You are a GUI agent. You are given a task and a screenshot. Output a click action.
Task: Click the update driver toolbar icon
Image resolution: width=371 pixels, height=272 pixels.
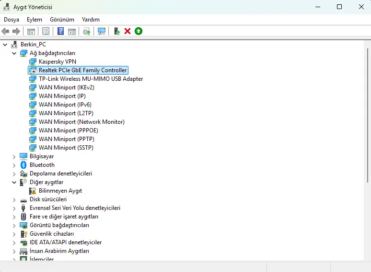click(x=117, y=31)
